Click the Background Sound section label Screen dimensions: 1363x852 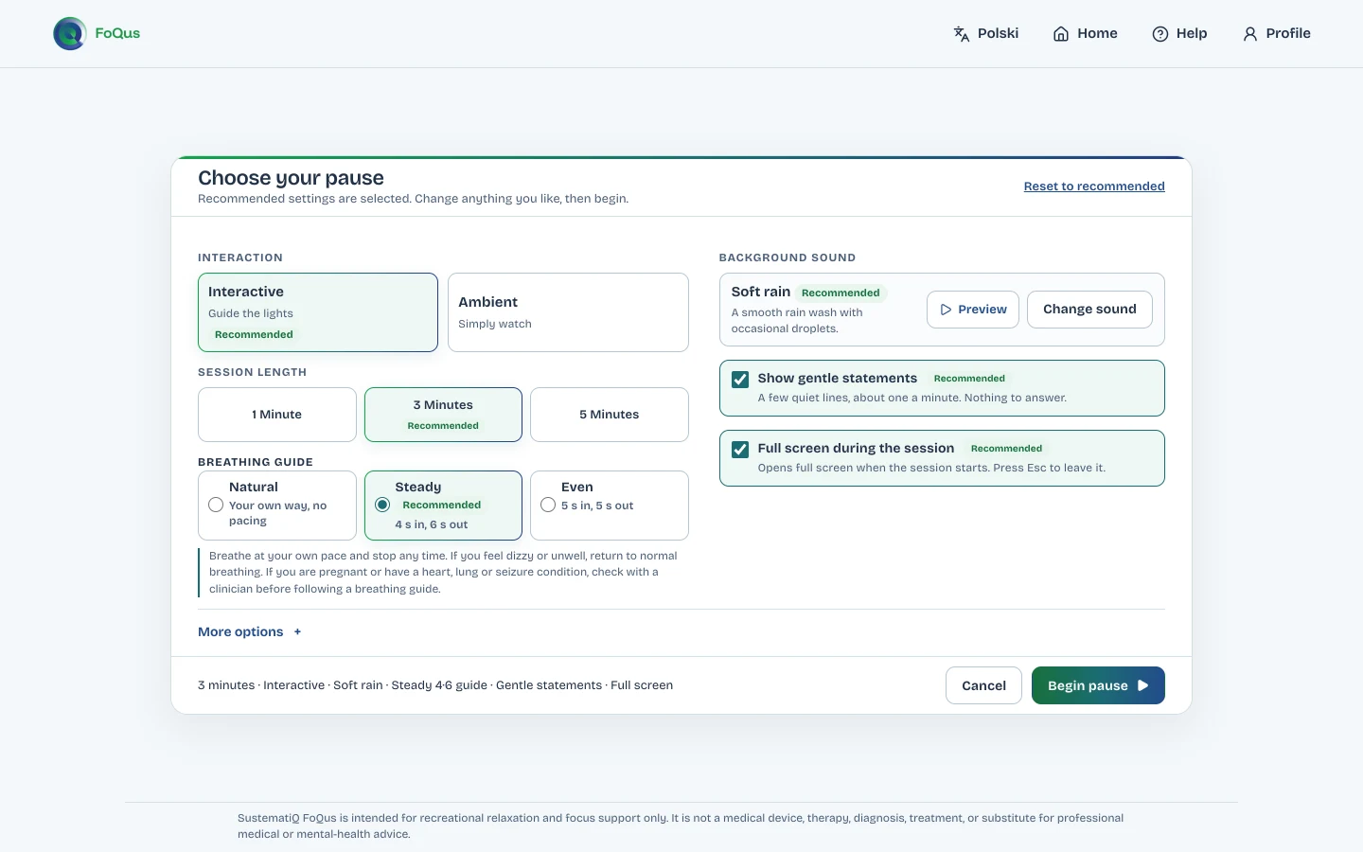pyautogui.click(x=788, y=257)
